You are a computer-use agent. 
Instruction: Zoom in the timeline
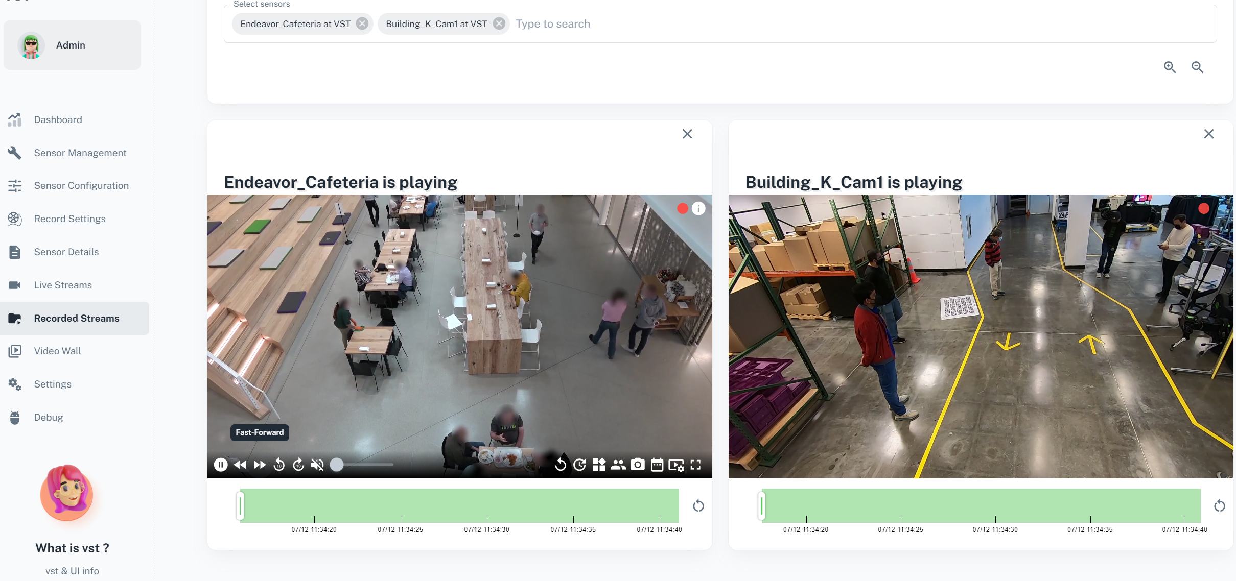(x=1170, y=67)
